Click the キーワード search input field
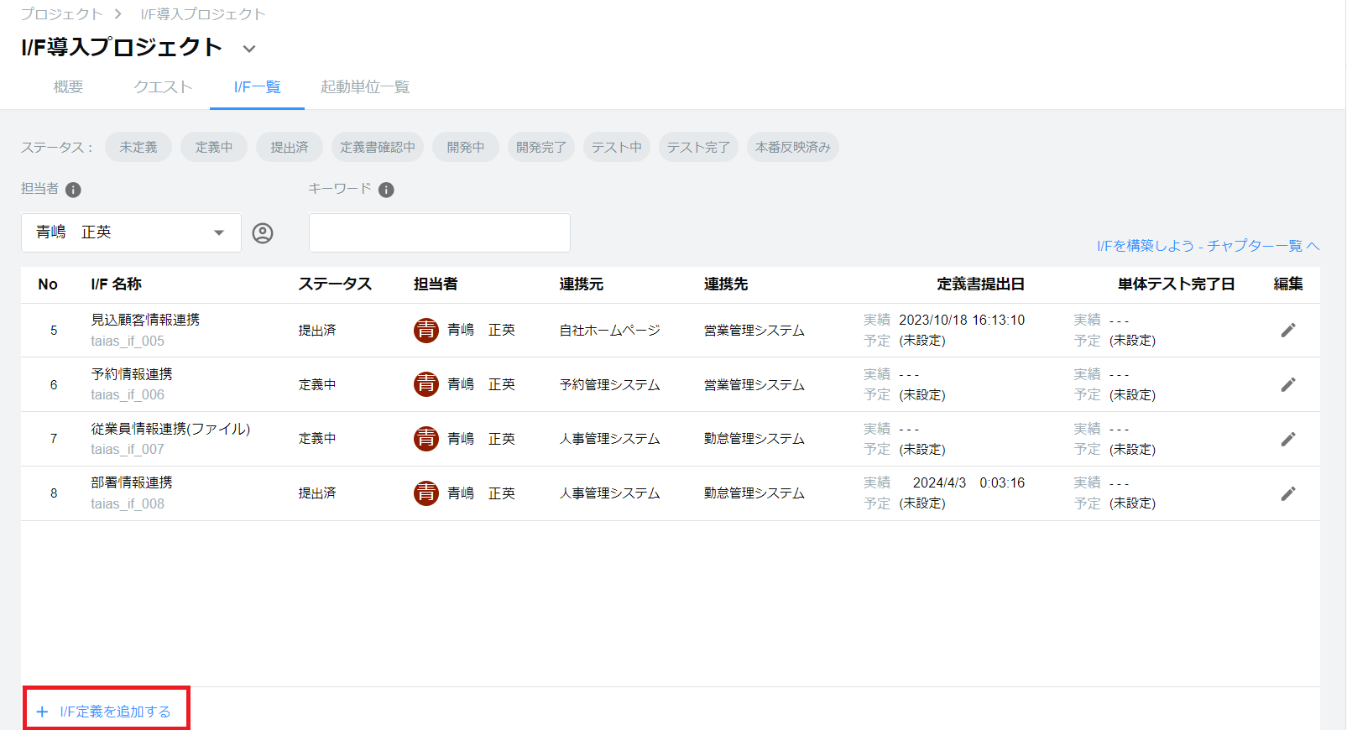 pyautogui.click(x=439, y=232)
